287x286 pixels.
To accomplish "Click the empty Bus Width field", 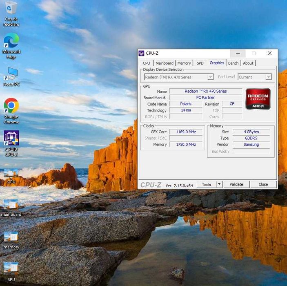I will pos(251,151).
